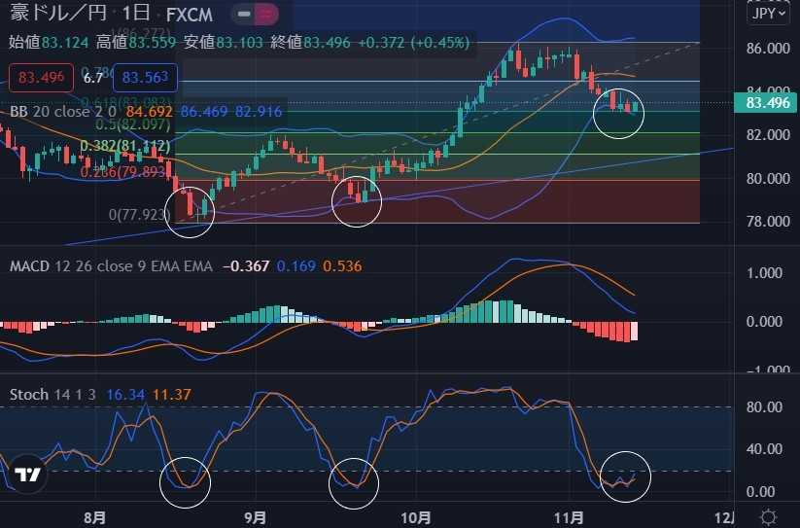800x528 pixels.
Task: Click the blue buy price 83.563 button
Action: pyautogui.click(x=146, y=78)
